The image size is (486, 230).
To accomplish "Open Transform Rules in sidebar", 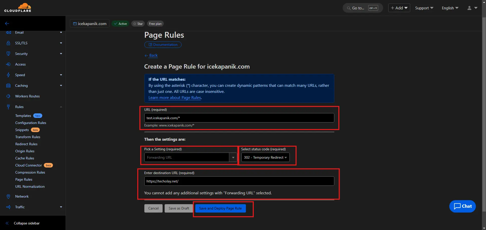I will click(28, 137).
